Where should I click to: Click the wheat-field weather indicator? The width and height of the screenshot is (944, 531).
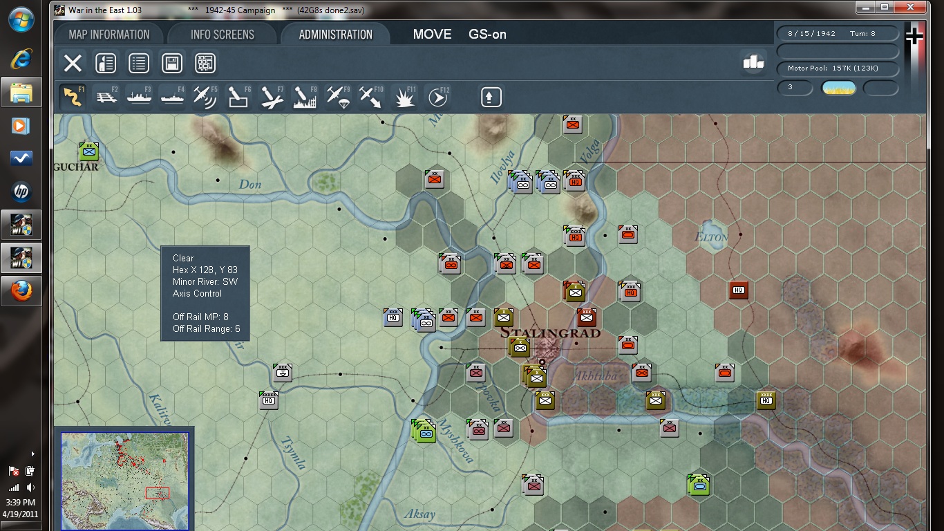click(838, 88)
